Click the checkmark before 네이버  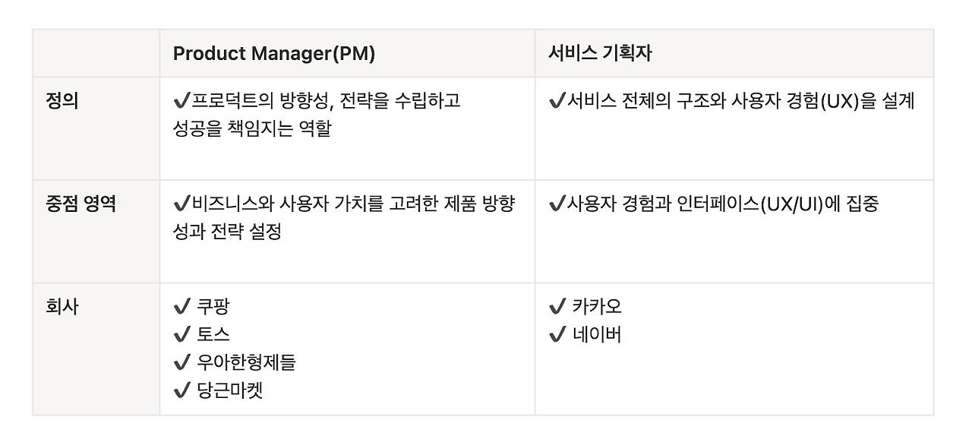pyautogui.click(x=557, y=335)
